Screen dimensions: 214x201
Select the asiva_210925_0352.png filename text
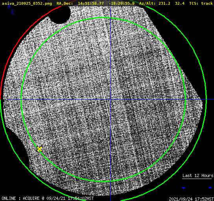27,3
